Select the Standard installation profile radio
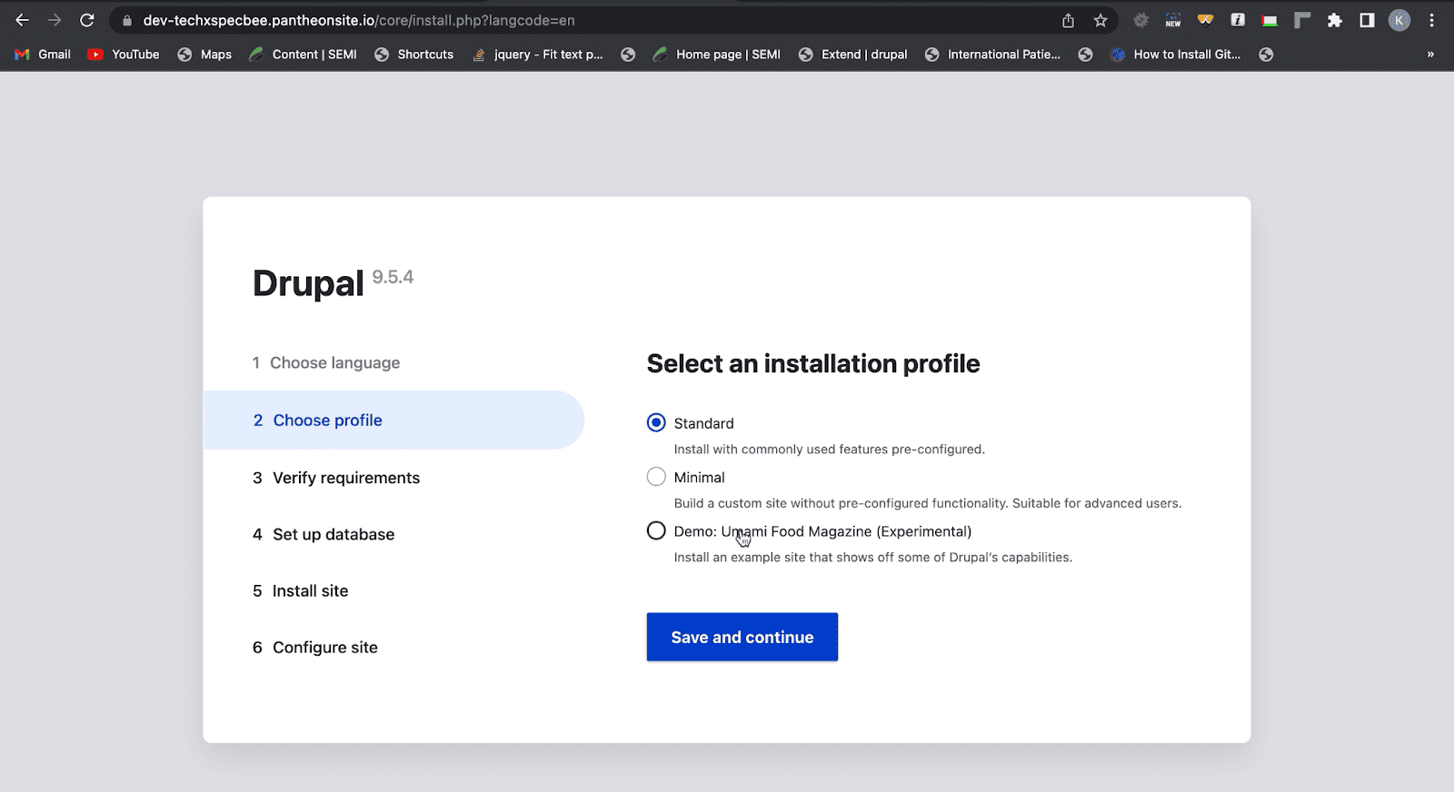The height and width of the screenshot is (792, 1454). pos(656,422)
